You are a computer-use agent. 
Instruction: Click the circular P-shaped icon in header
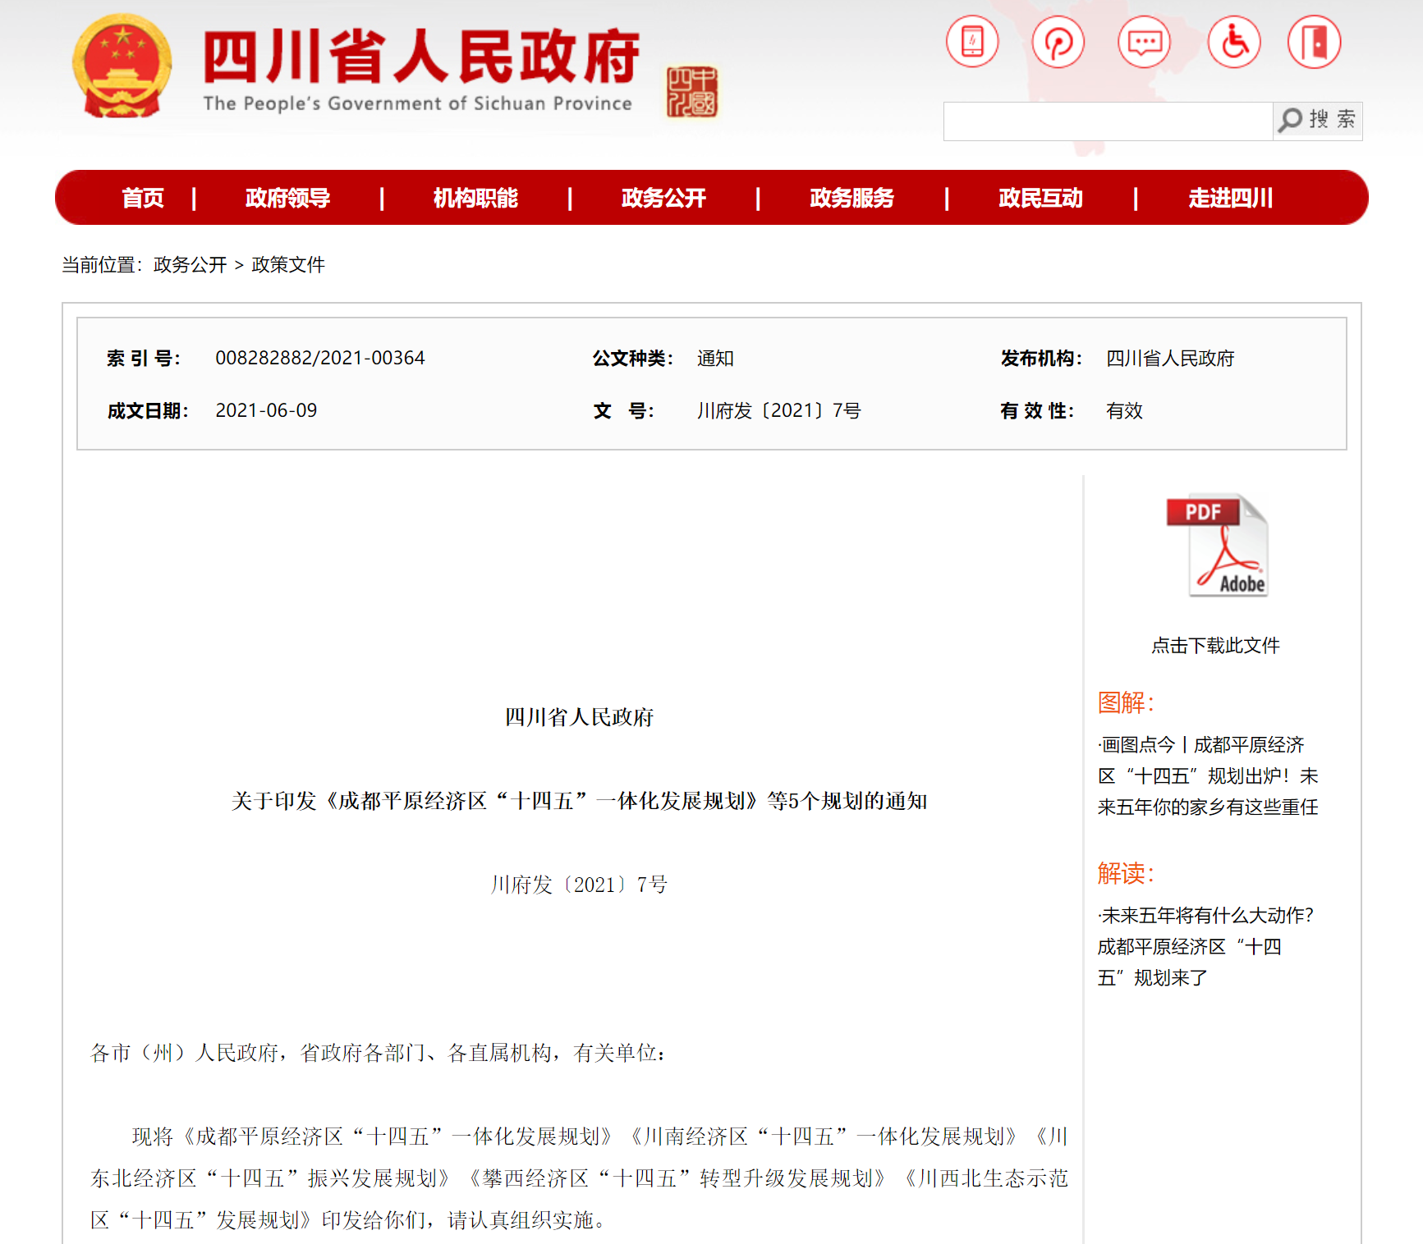point(1058,42)
